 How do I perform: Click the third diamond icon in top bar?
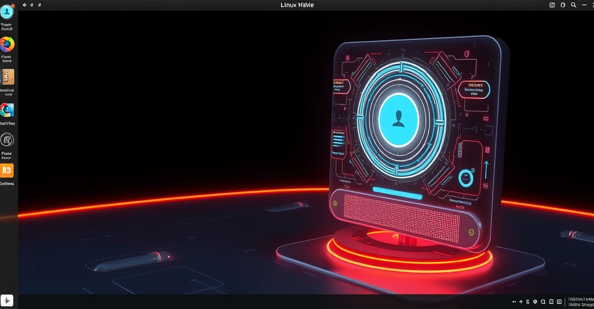(40, 5)
